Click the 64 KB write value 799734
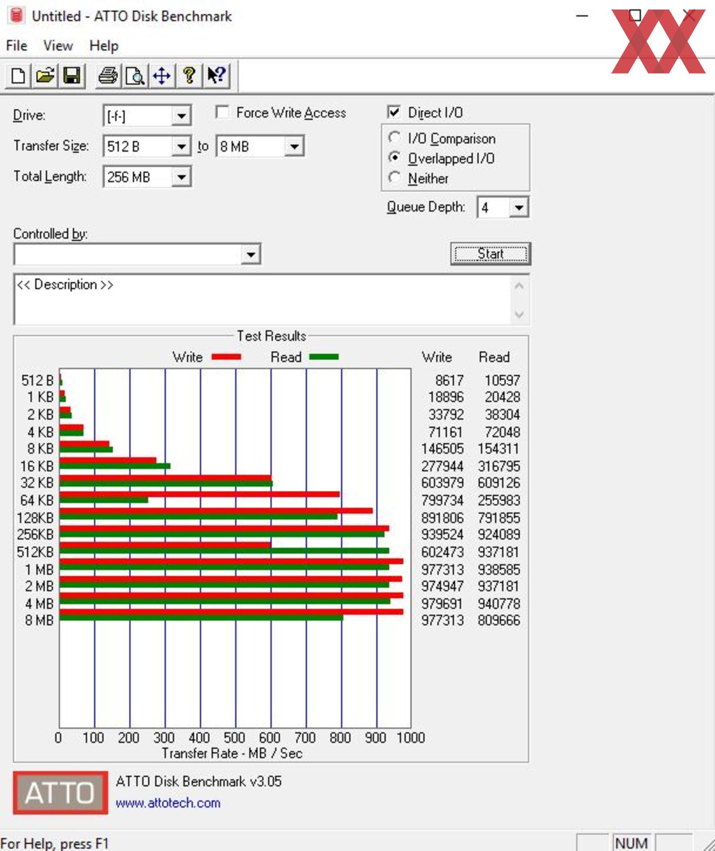Image resolution: width=715 pixels, height=851 pixels. point(442,500)
